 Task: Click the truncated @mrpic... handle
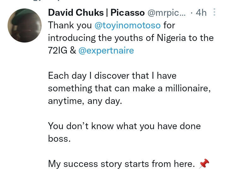click(x=166, y=13)
